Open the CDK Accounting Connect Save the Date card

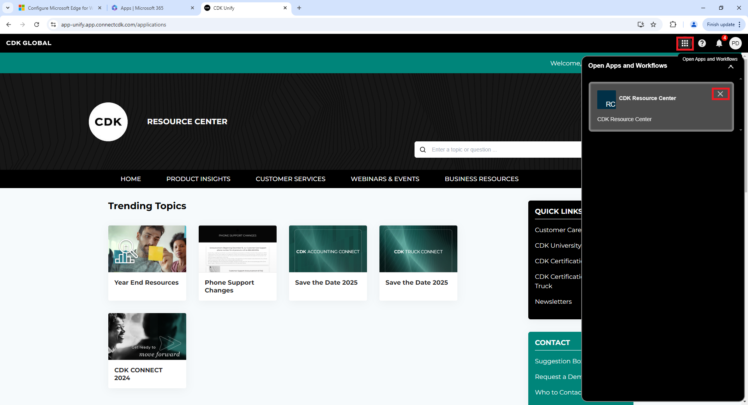(328, 263)
